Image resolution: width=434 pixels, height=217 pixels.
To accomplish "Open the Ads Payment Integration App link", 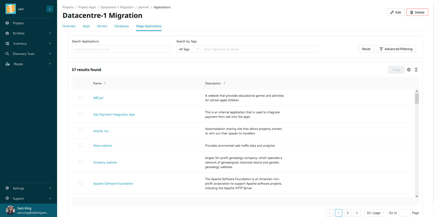I will pos(114,114).
